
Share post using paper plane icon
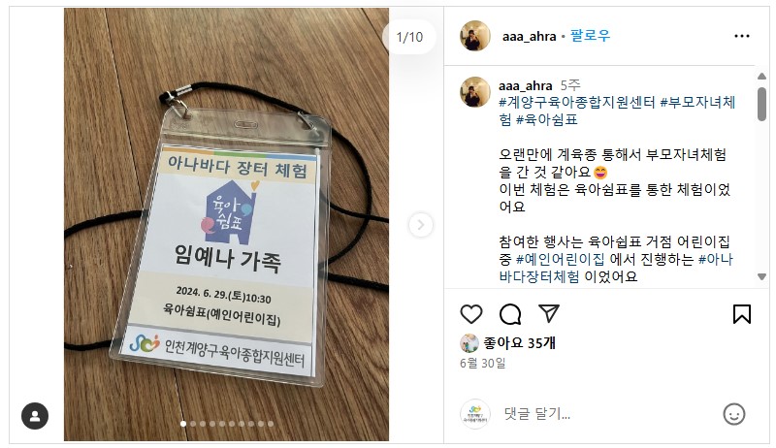click(x=549, y=314)
